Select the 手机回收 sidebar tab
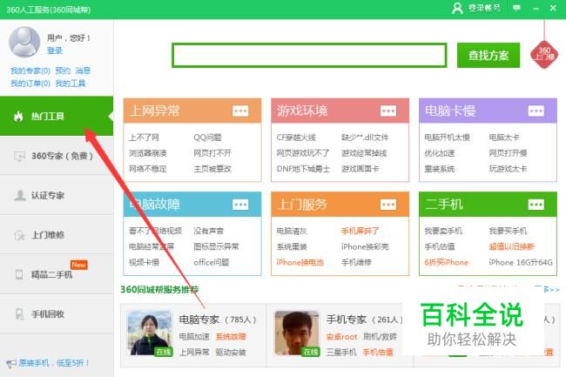The image size is (566, 377). pos(57,313)
